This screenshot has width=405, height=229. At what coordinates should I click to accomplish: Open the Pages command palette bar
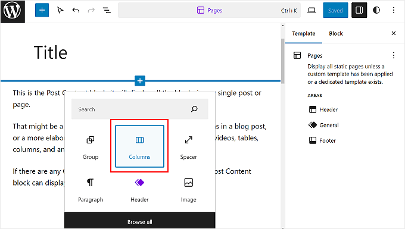(x=209, y=10)
